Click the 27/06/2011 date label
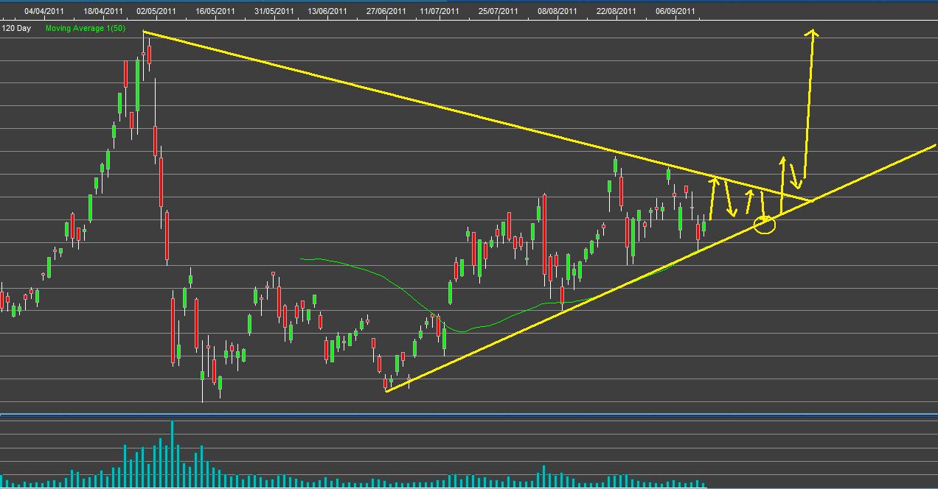 click(x=386, y=11)
